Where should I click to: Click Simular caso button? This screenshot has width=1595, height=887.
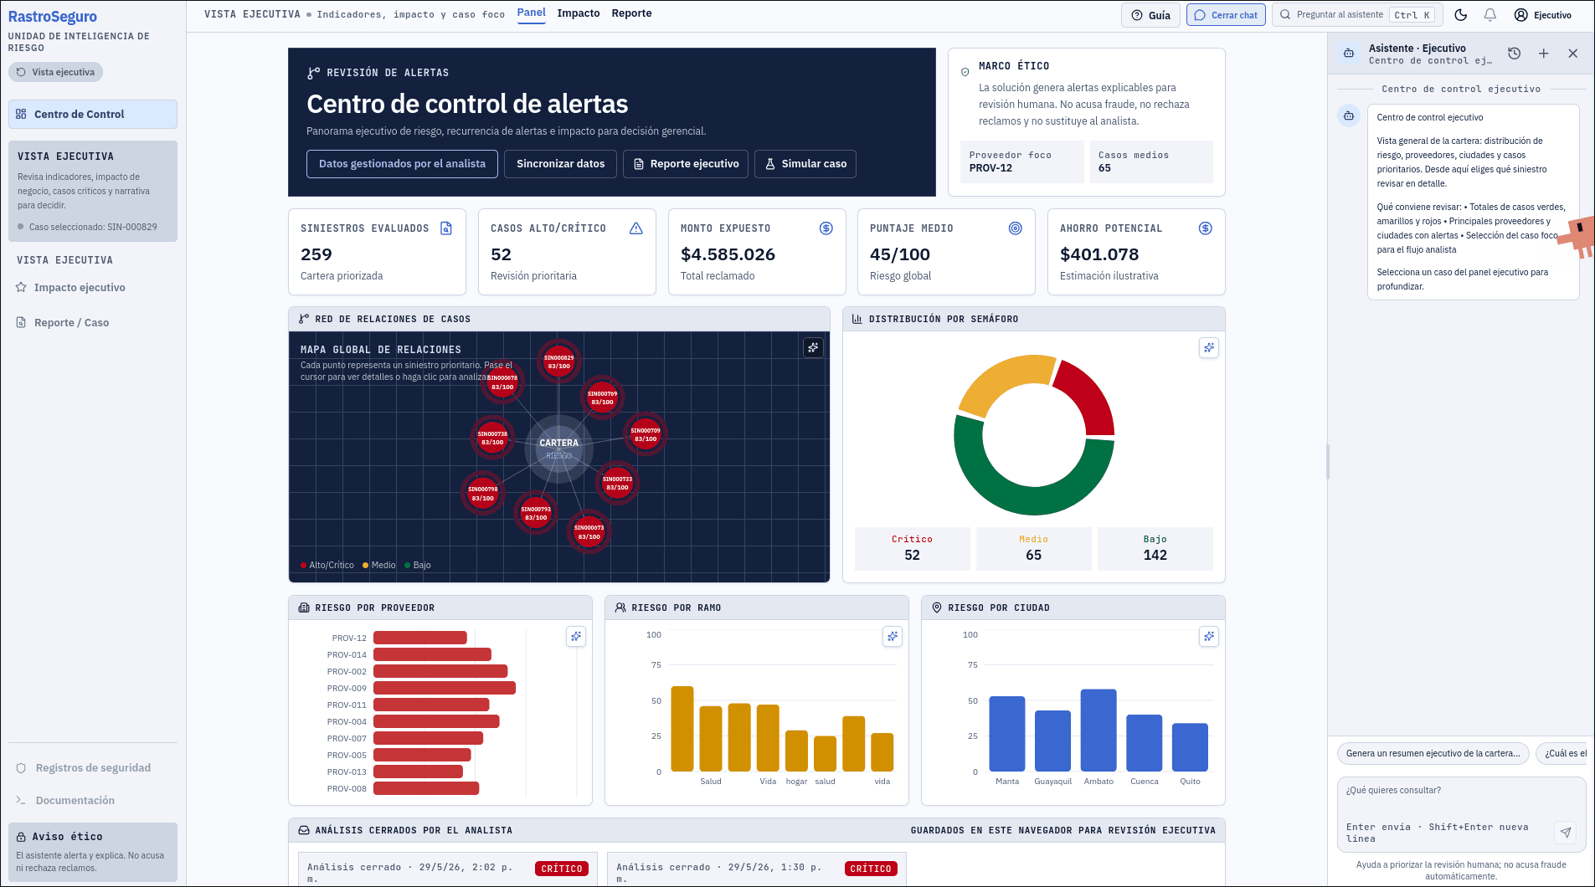pyautogui.click(x=805, y=164)
